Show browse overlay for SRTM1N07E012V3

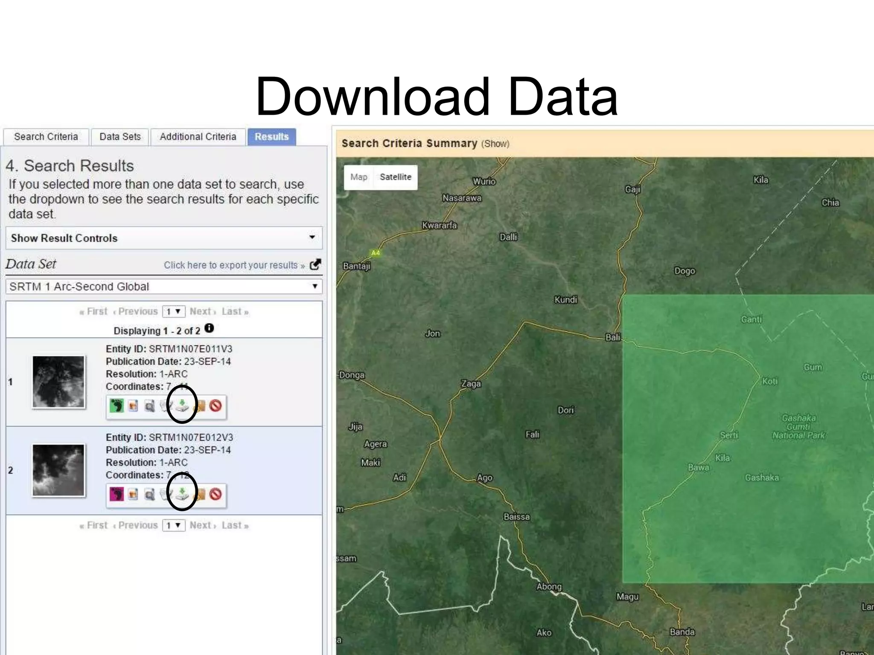[x=133, y=494]
